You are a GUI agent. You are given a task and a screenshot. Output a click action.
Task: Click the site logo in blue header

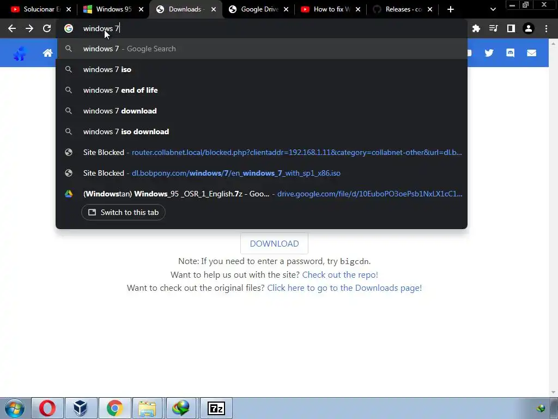(20, 53)
